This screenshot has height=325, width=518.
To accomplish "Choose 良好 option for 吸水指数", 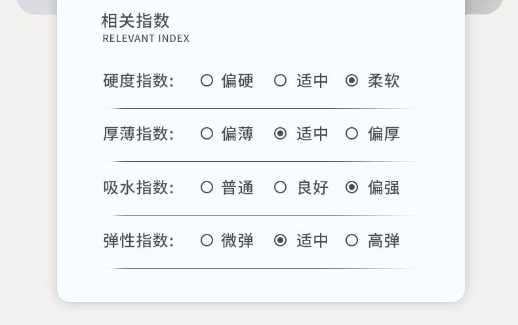I will pos(281,187).
